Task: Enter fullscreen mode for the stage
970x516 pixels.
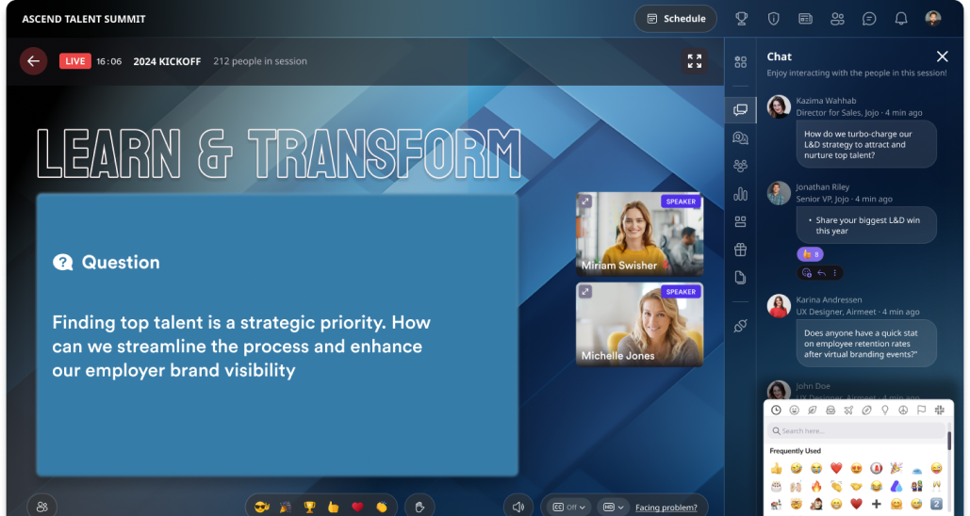Action: [x=695, y=60]
